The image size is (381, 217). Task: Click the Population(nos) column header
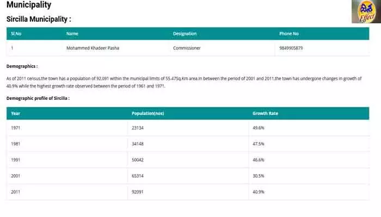[148, 113]
